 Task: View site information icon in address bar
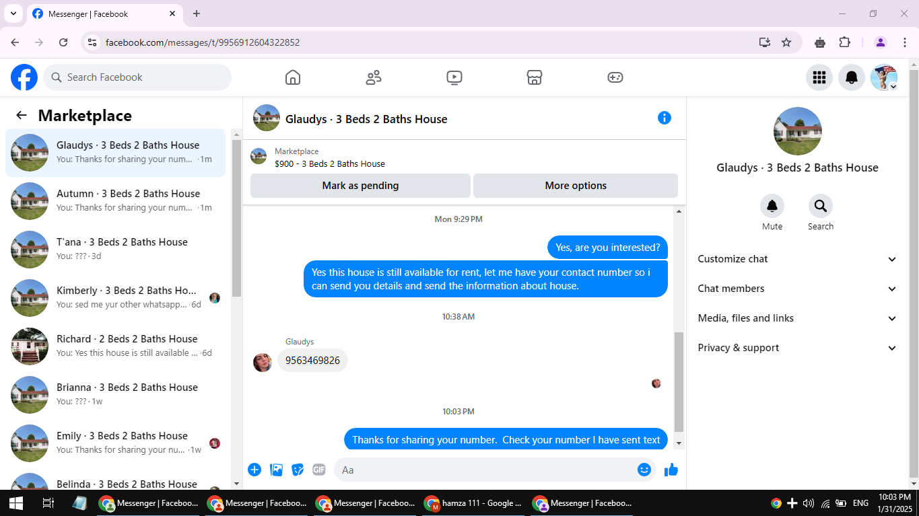[93, 42]
